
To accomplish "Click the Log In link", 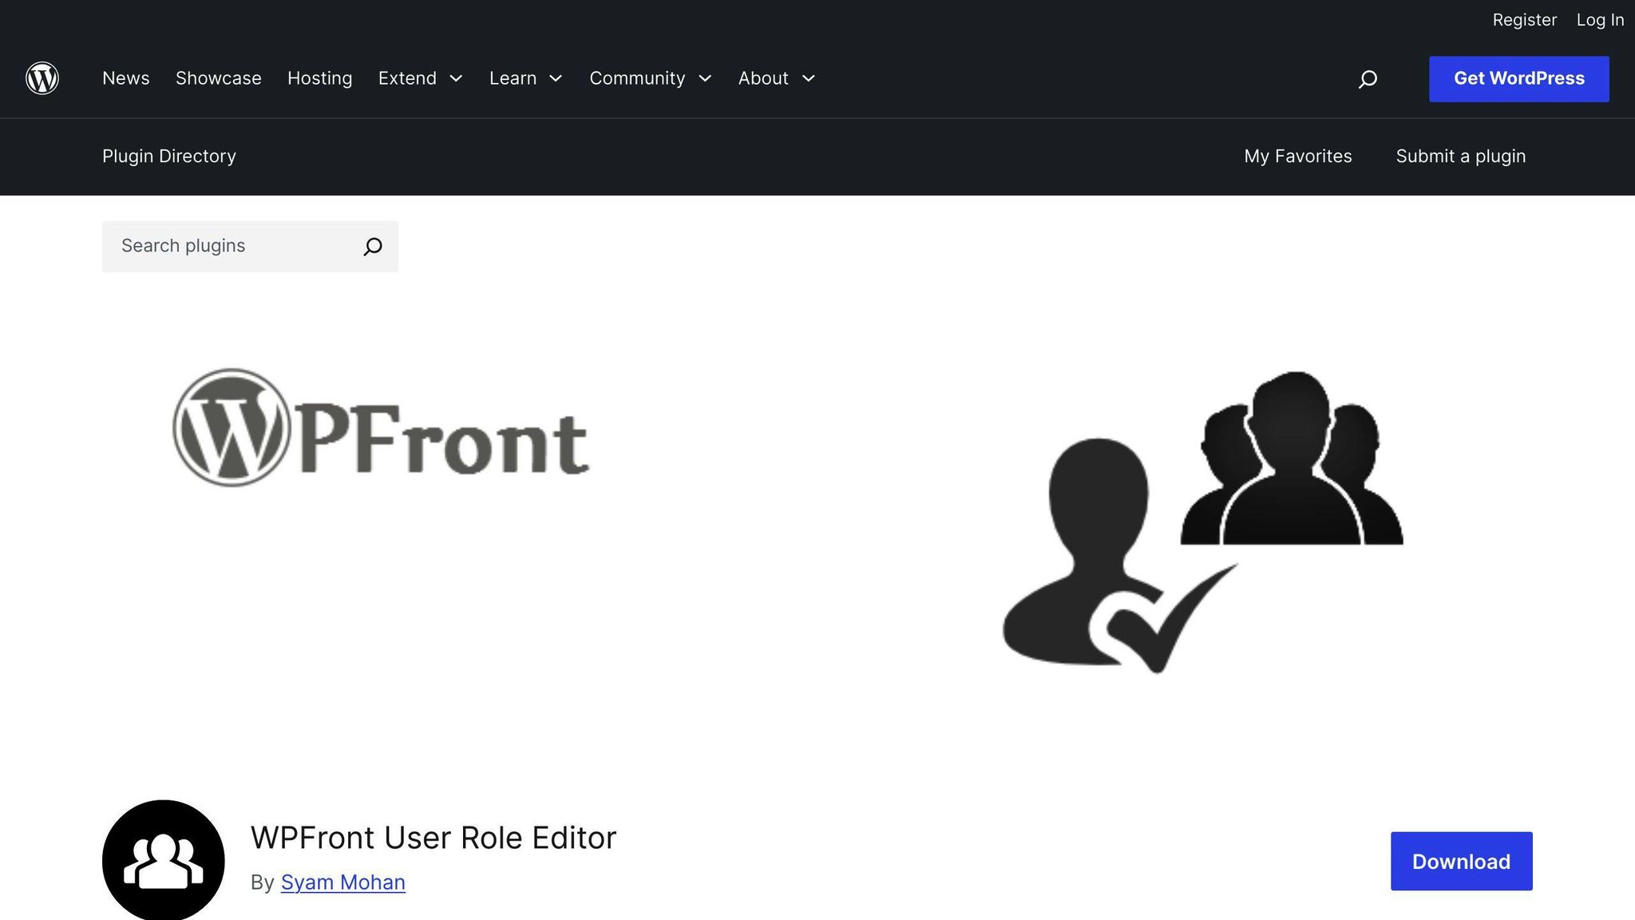I will coord(1600,20).
